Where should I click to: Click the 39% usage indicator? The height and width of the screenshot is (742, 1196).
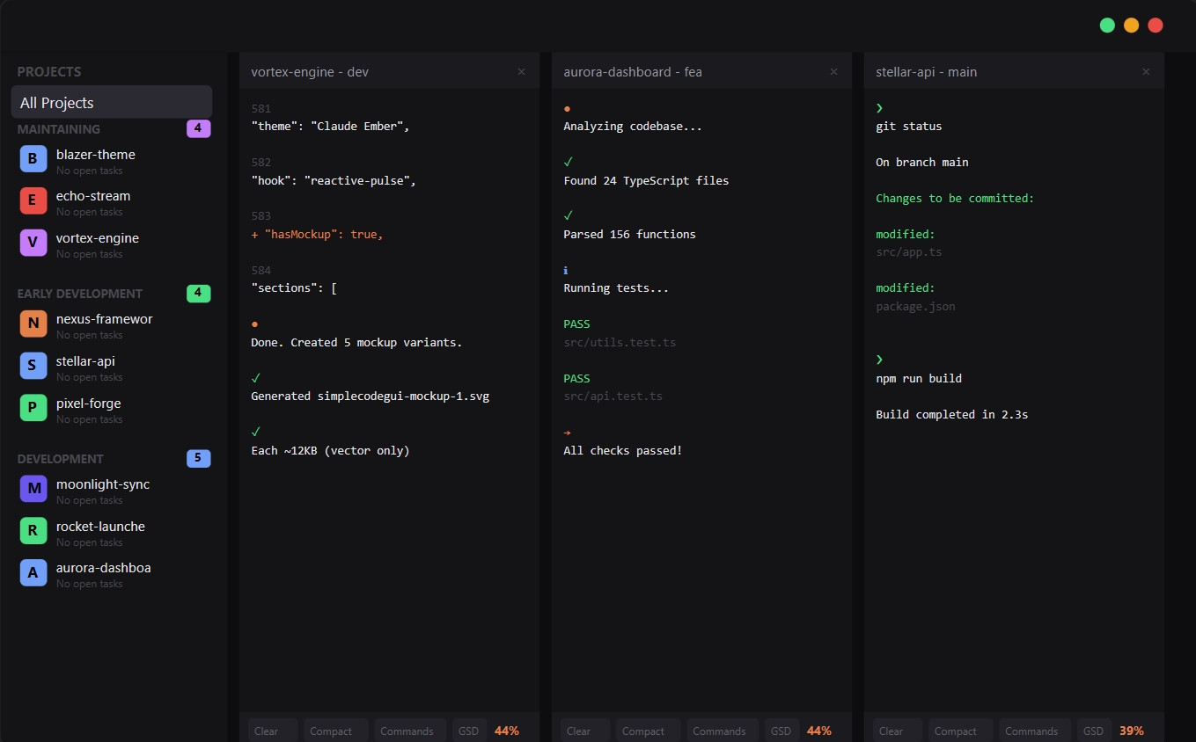tap(1132, 731)
